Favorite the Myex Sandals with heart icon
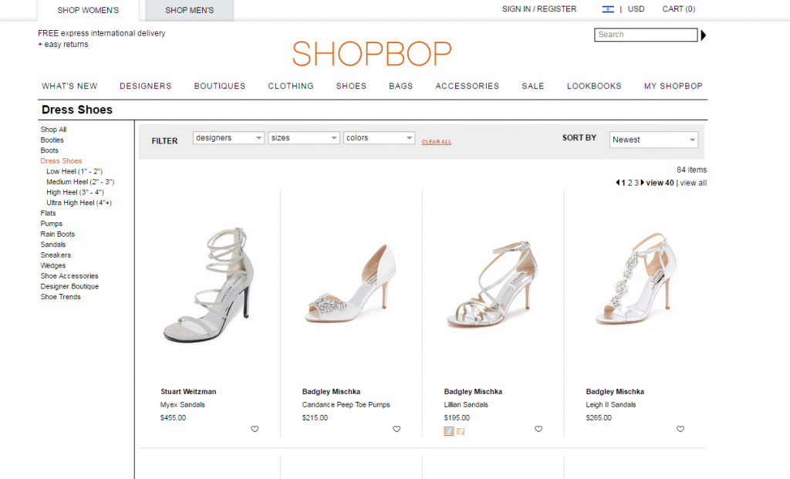790x479 pixels. tap(255, 430)
